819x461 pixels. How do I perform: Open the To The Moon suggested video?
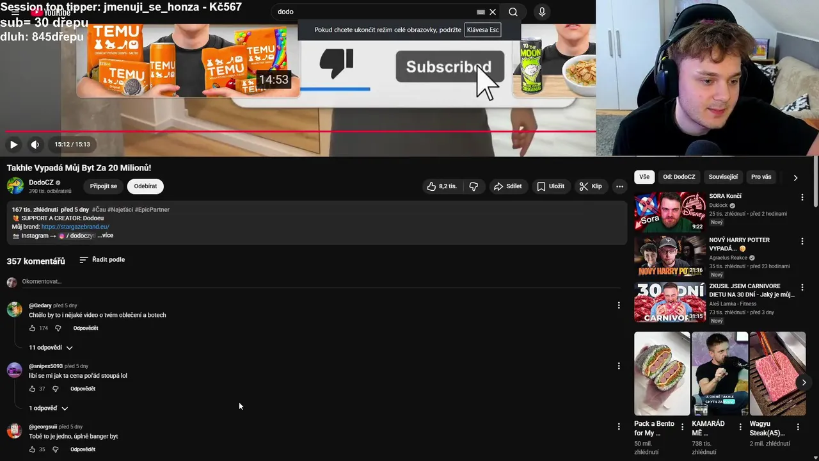[x=554, y=61]
